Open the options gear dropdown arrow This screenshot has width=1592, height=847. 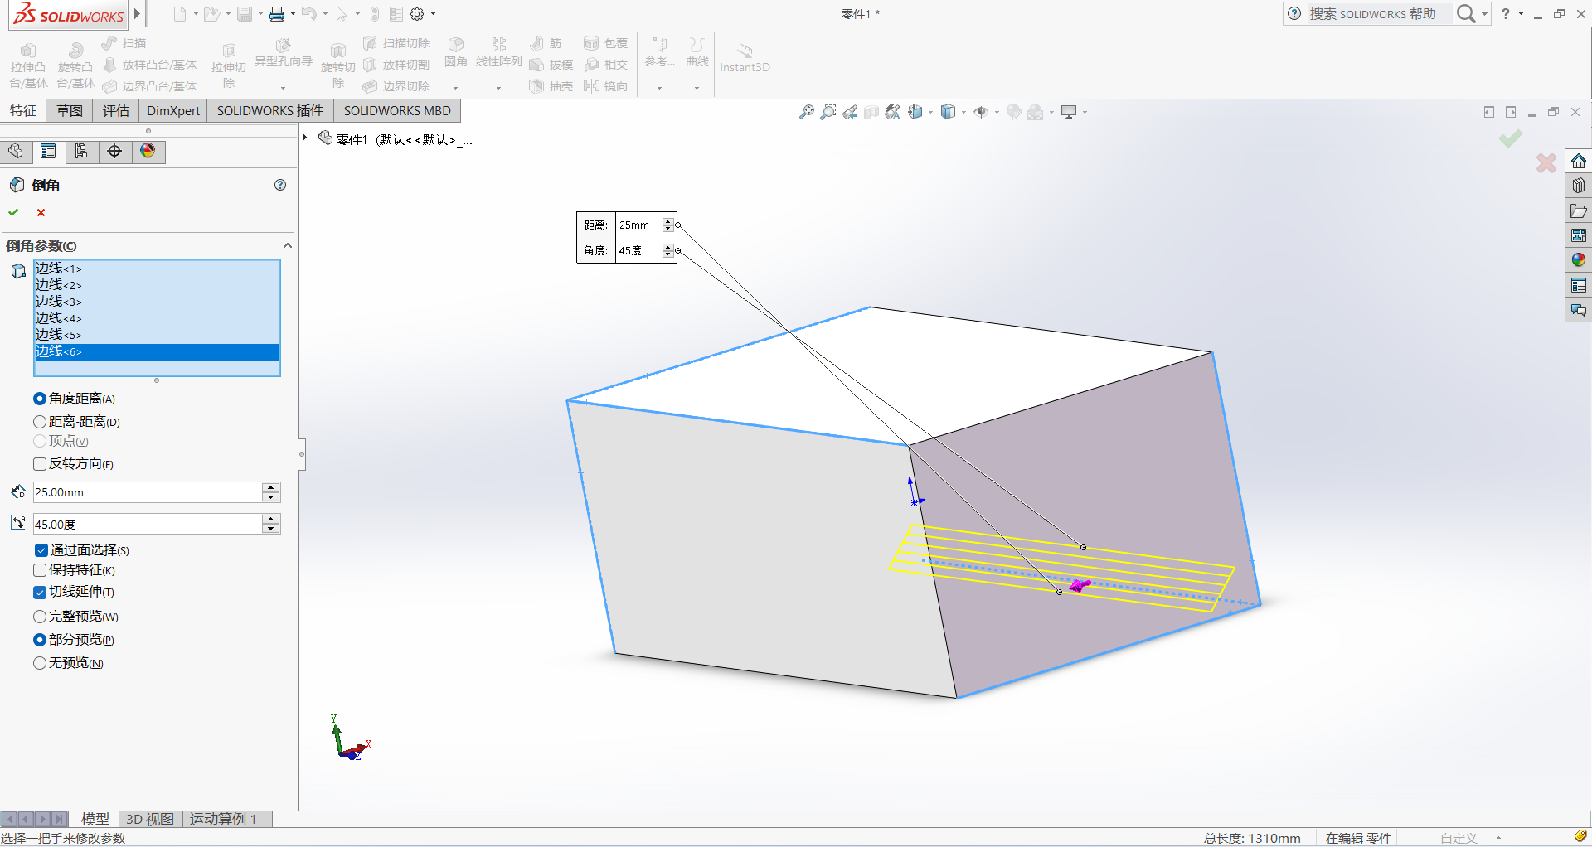434,14
